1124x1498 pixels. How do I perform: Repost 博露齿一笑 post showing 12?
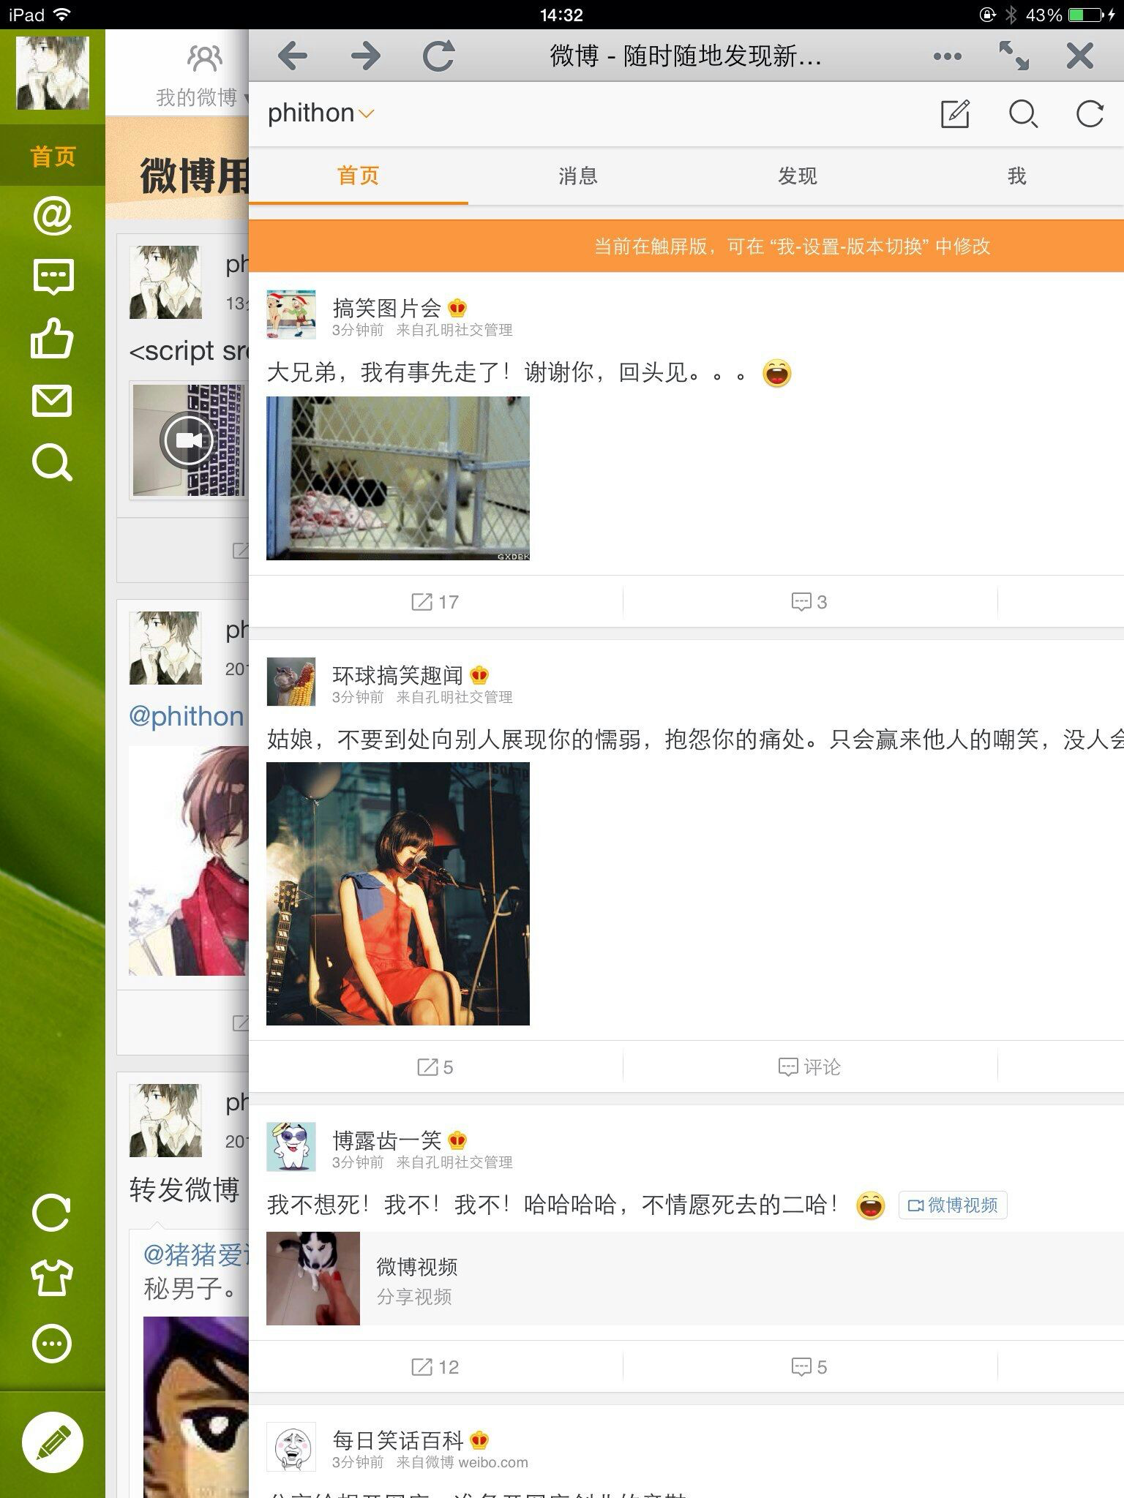tap(435, 1367)
